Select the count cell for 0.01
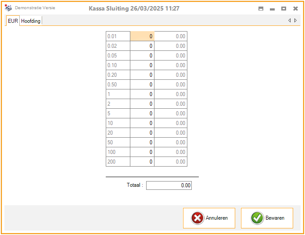The width and height of the screenshot is (305, 235). click(x=142, y=36)
